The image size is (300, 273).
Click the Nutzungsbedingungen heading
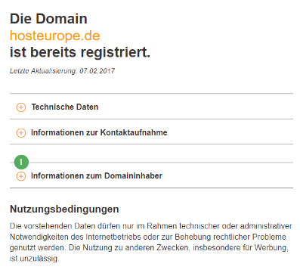click(64, 209)
